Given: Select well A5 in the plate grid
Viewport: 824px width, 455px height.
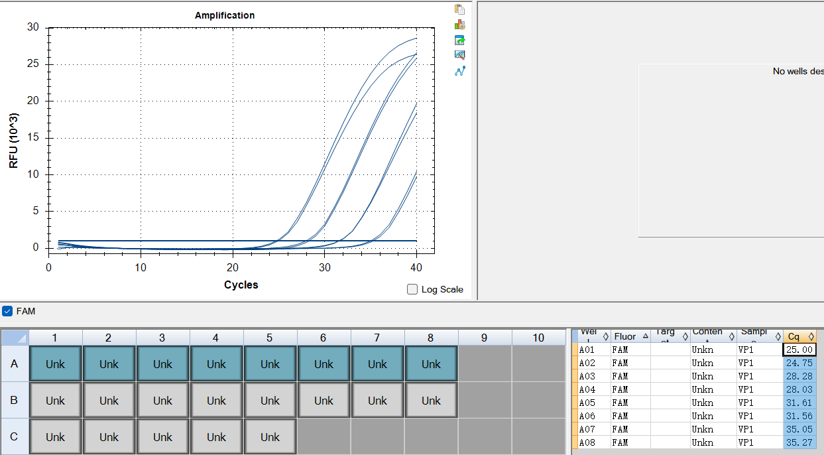Looking at the screenshot, I should coord(270,364).
